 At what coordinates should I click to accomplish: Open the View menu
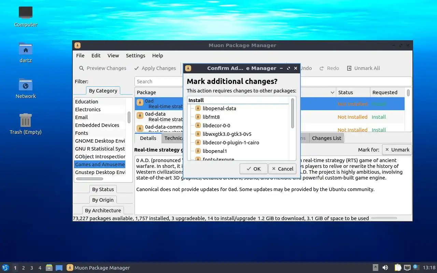pyautogui.click(x=113, y=56)
